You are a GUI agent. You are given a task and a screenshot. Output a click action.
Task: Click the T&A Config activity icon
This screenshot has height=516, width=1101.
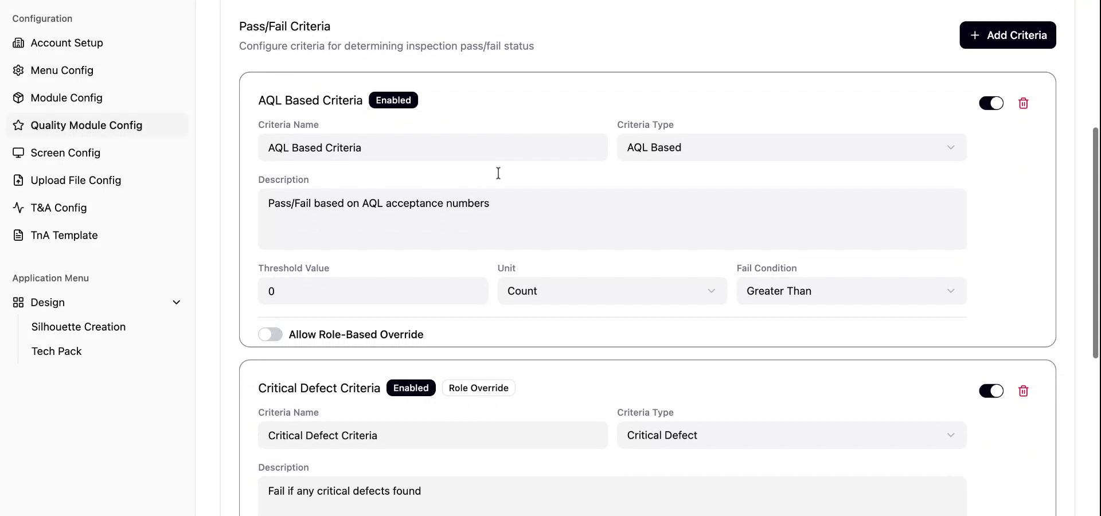[x=18, y=208]
